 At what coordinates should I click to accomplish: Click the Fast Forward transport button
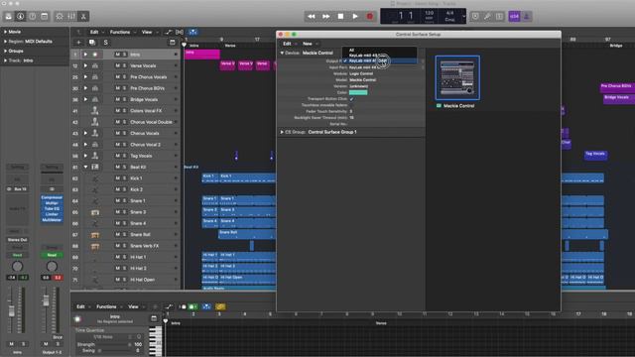tap(326, 16)
